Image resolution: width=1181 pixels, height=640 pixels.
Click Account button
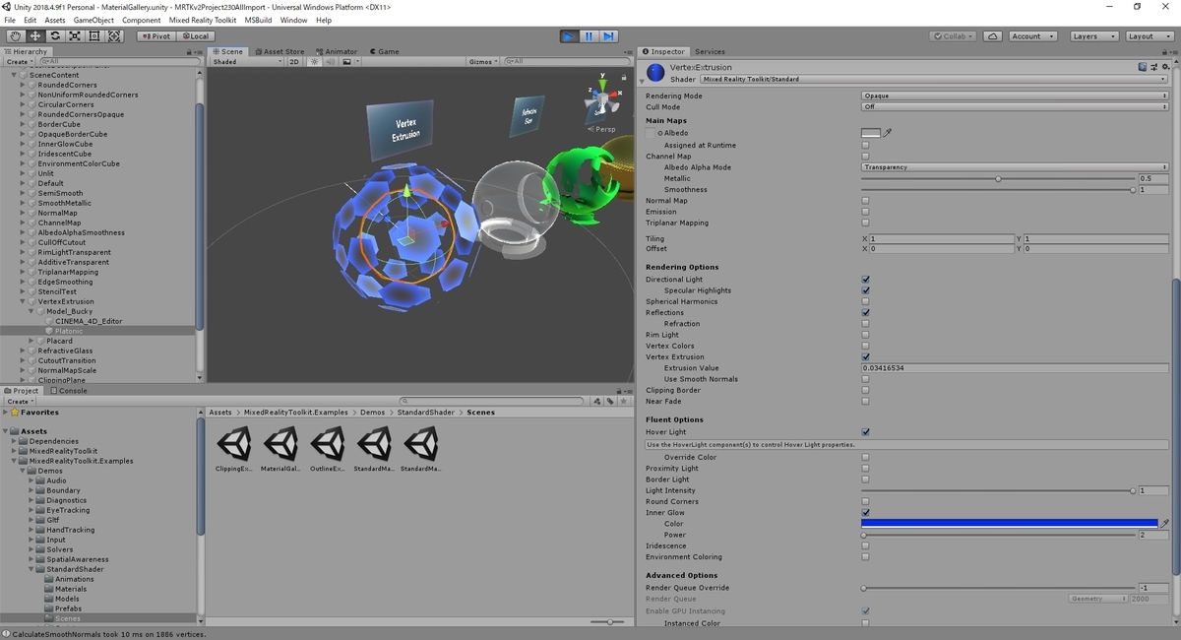click(x=1031, y=36)
